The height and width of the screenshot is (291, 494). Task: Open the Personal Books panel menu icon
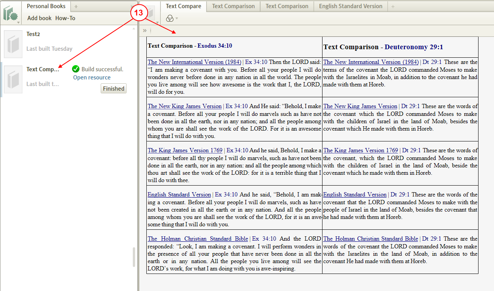(x=11, y=14)
